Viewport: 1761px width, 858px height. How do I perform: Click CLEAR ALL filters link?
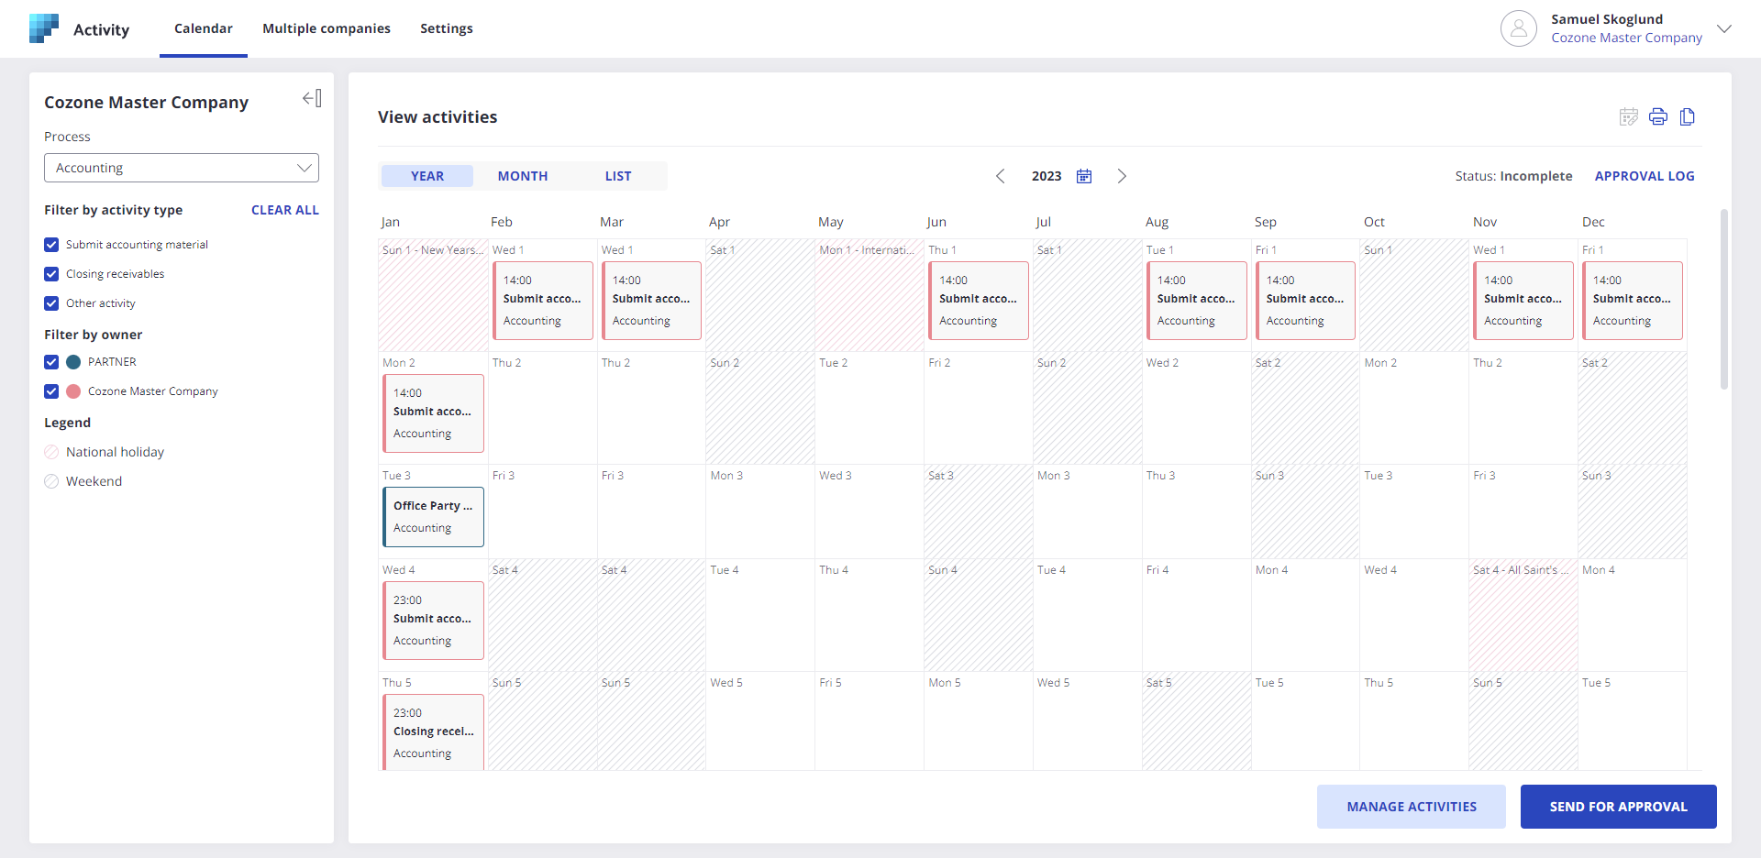tap(285, 210)
